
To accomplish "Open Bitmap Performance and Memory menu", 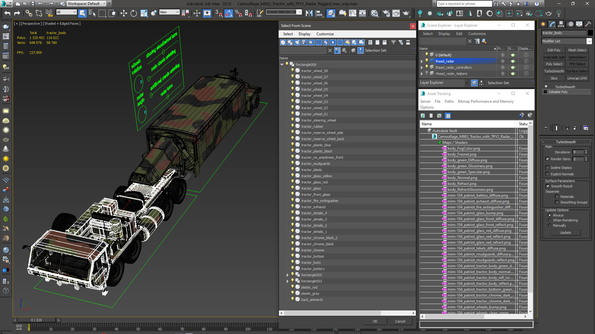I will coord(486,101).
